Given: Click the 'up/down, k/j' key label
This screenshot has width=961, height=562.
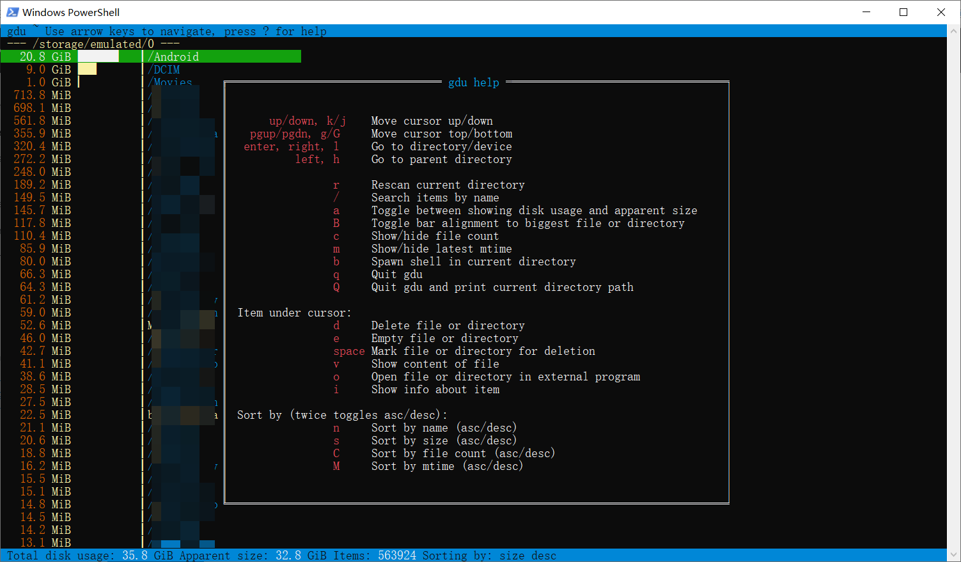Looking at the screenshot, I should 308,121.
